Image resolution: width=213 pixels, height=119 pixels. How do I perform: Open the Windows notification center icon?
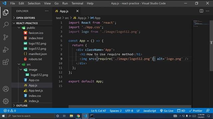(x=209, y=116)
